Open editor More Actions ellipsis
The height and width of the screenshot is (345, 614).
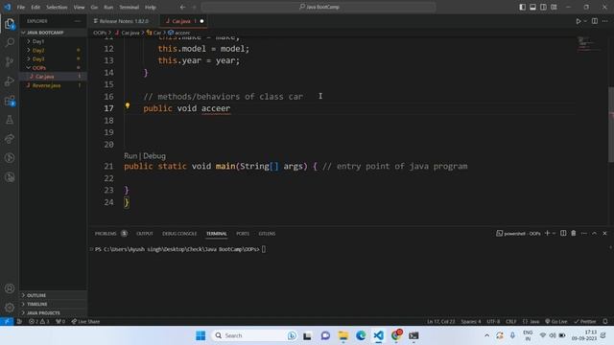[605, 21]
